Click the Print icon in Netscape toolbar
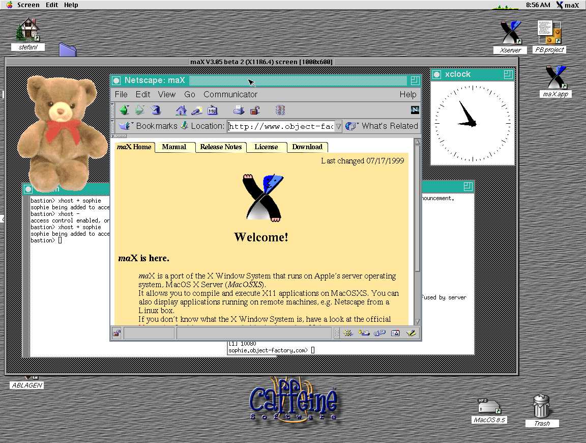This screenshot has width=586, height=443. coord(239,110)
